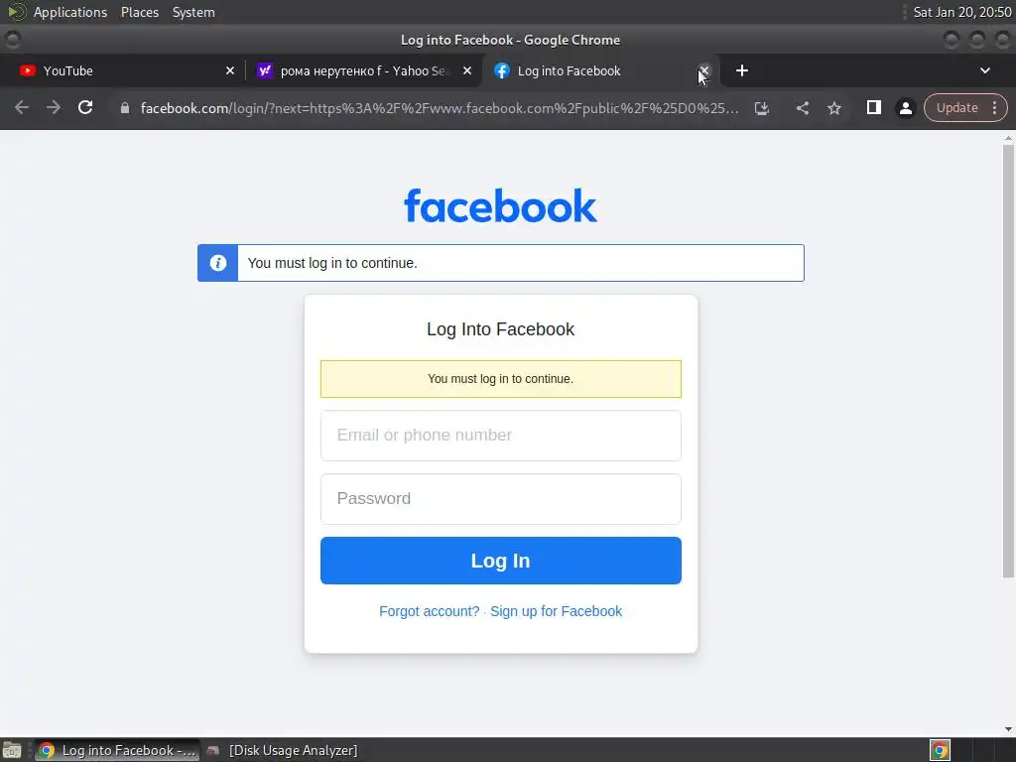Open the Places menu

click(140, 12)
